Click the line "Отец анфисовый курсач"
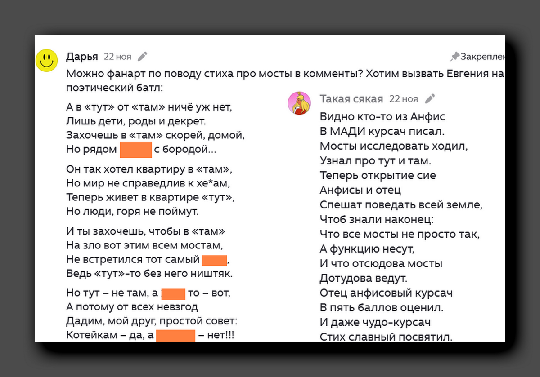 [386, 293]
